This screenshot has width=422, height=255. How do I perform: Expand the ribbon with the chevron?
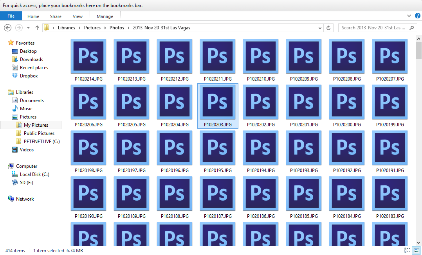(x=409, y=16)
